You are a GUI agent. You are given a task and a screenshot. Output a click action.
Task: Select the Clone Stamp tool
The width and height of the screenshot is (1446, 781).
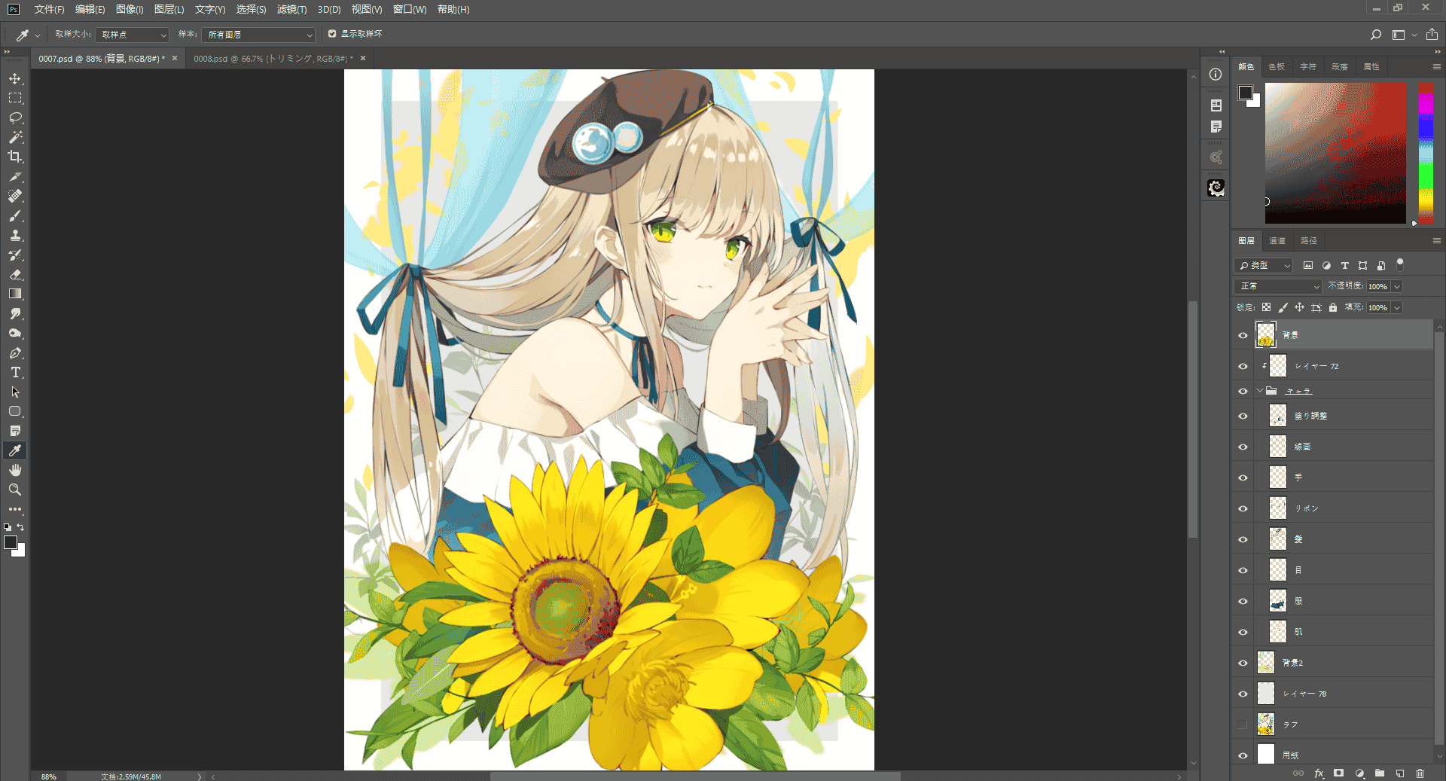point(15,235)
